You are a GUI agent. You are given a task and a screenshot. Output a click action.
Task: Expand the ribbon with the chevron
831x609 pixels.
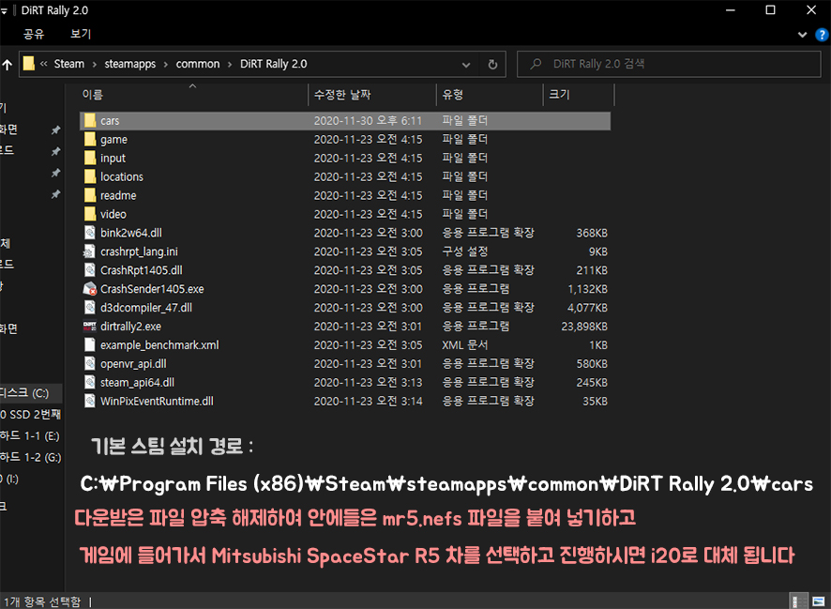pos(802,35)
